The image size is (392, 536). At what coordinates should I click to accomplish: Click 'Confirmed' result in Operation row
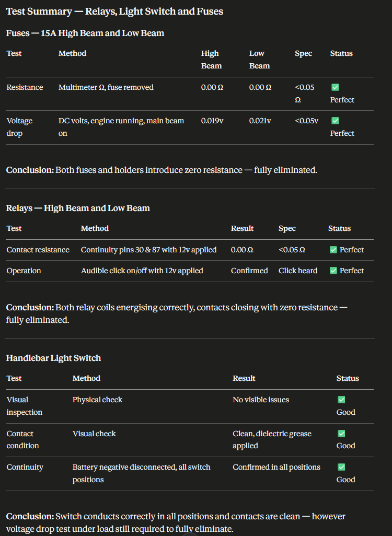tap(249, 271)
